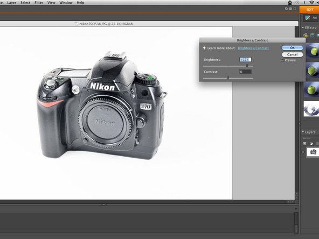Choose the third green apple effect thumbnail
Screen dimensions: 319x239
coord(311,89)
